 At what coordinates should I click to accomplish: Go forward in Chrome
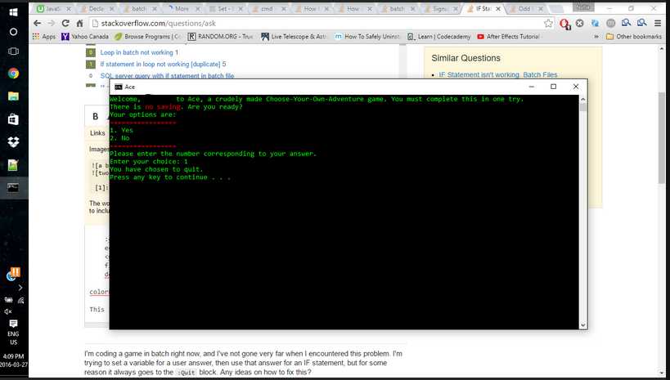pyautogui.click(x=51, y=24)
